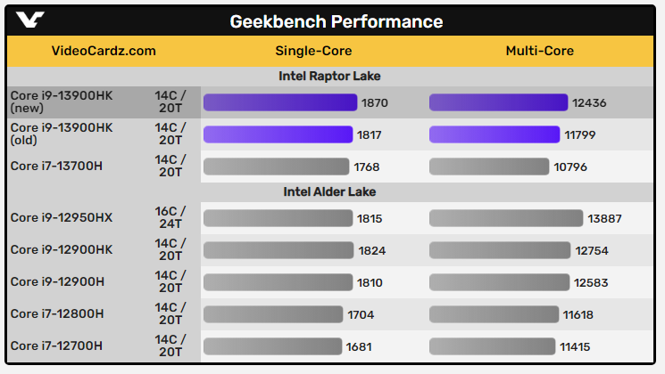Select the Multi-Core column header
Viewport: 665px width, 374px height.
click(539, 51)
